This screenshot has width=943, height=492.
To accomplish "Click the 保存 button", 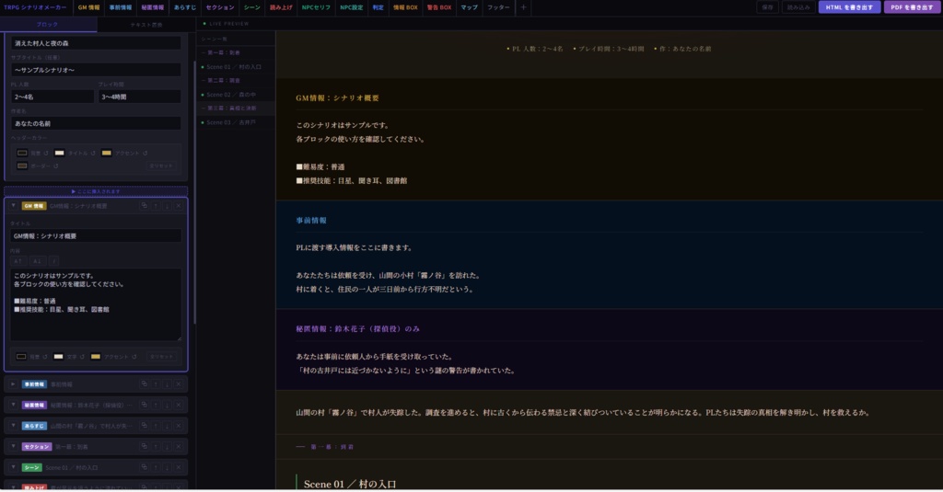I will pyautogui.click(x=767, y=7).
